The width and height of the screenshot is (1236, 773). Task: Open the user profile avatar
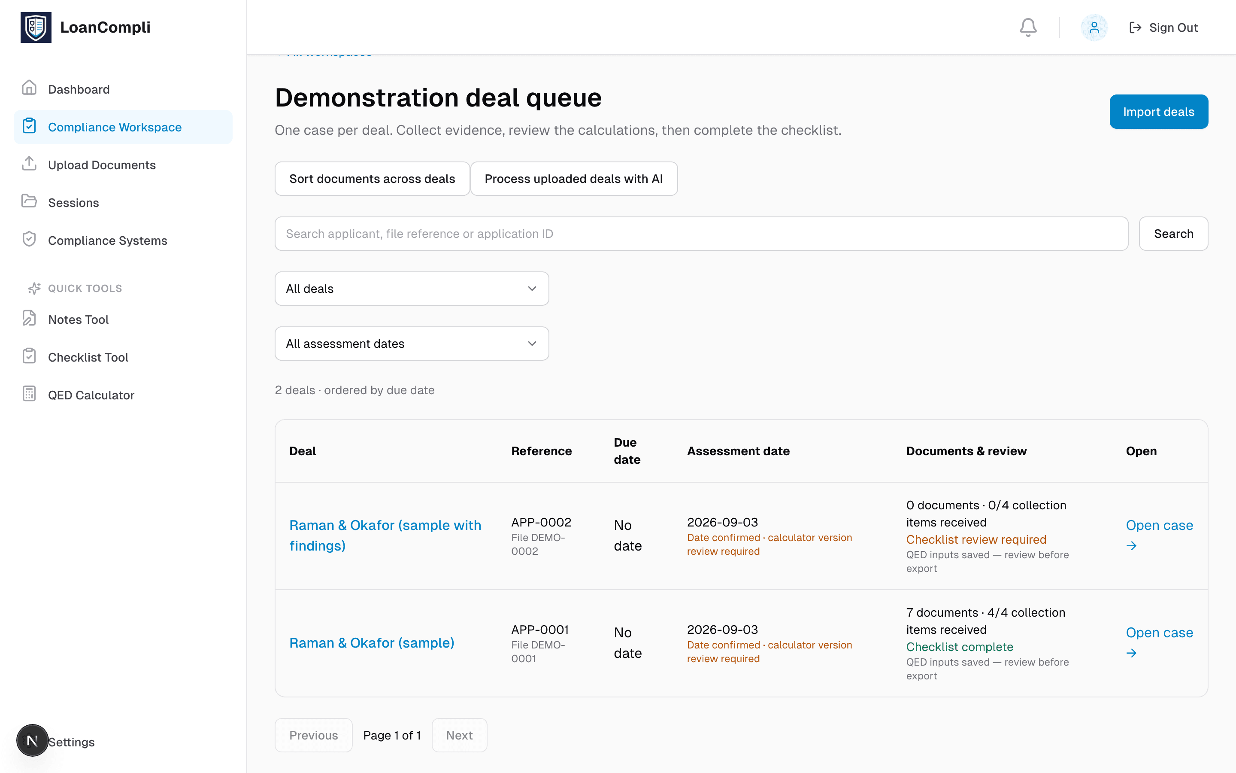(1094, 27)
